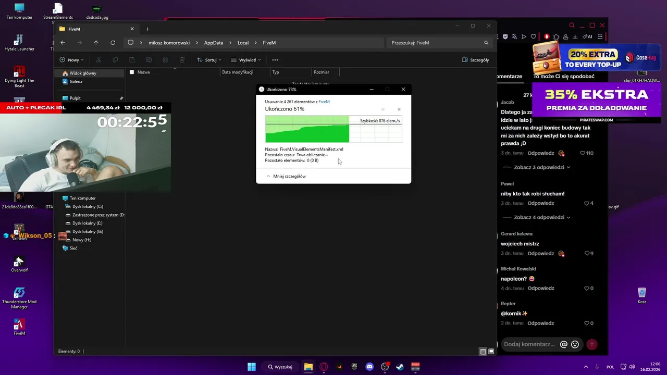The width and height of the screenshot is (667, 375).
Task: Select the Local breadcrumb
Action: [243, 43]
